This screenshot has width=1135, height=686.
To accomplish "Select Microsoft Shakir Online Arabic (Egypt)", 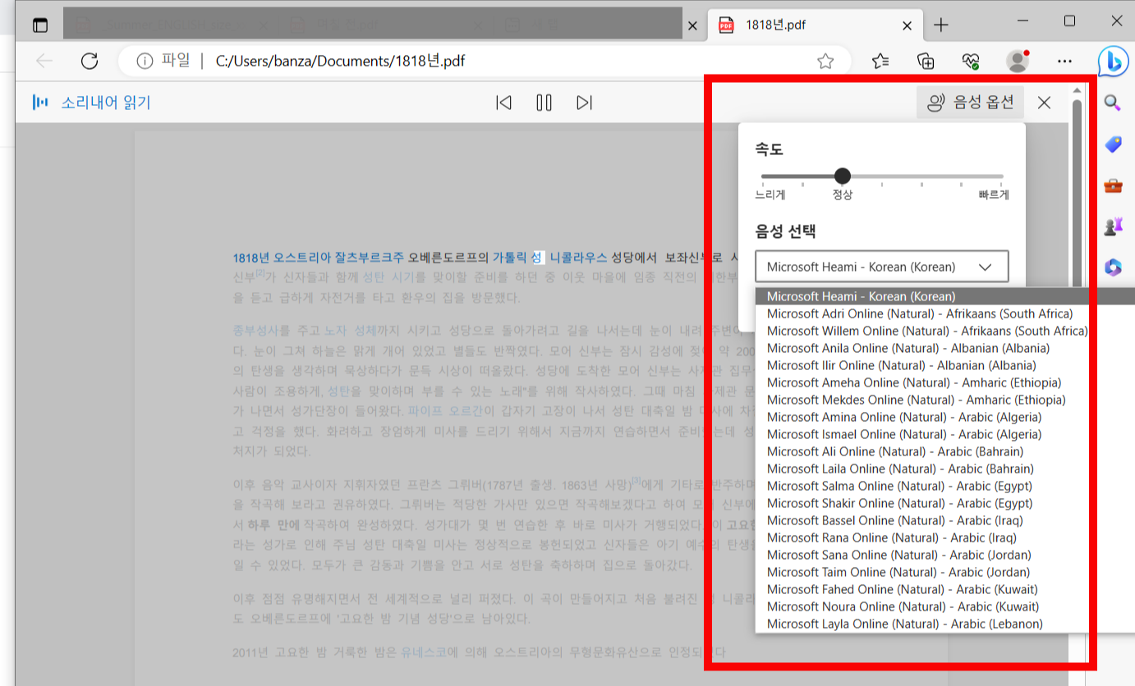I will click(x=944, y=503).
